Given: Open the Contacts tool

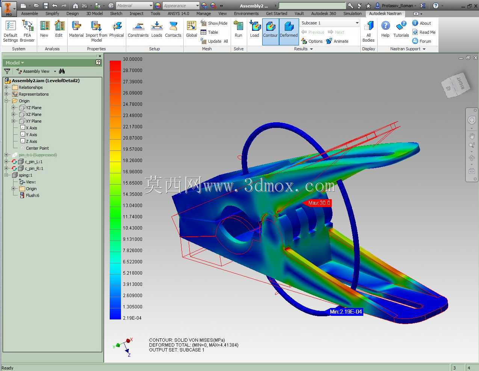Looking at the screenshot, I should click(173, 29).
